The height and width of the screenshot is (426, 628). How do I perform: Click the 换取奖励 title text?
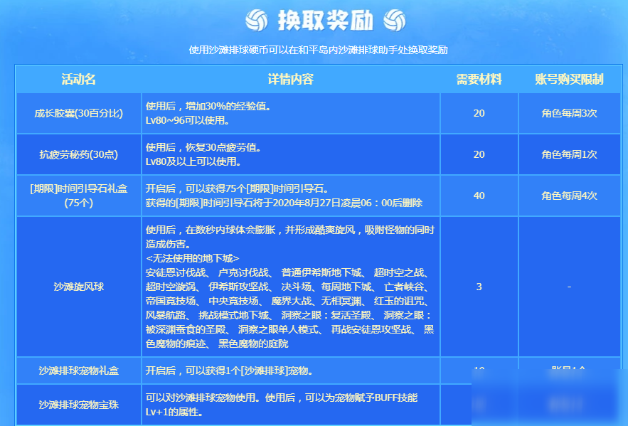325,21
